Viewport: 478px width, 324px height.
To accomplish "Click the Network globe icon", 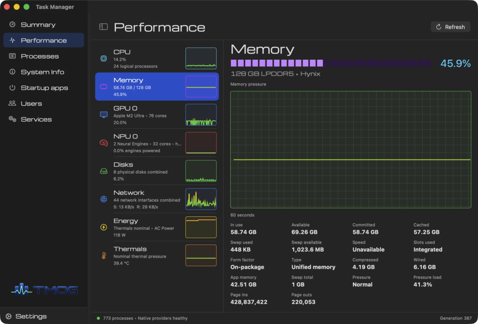I will (104, 199).
